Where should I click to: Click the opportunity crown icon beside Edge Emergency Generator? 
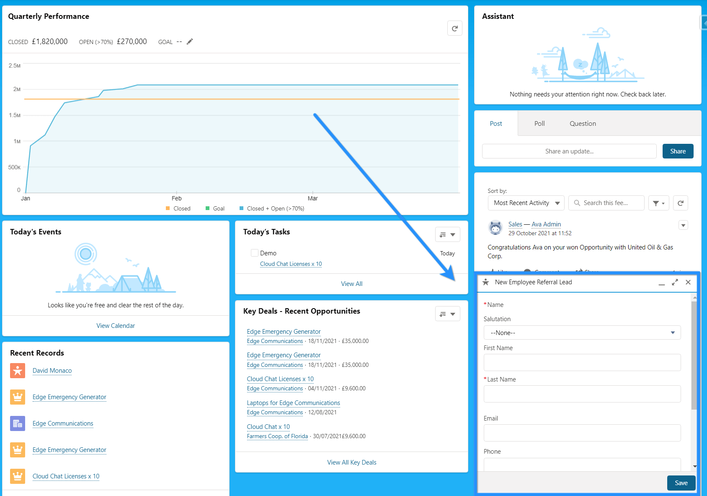click(17, 397)
